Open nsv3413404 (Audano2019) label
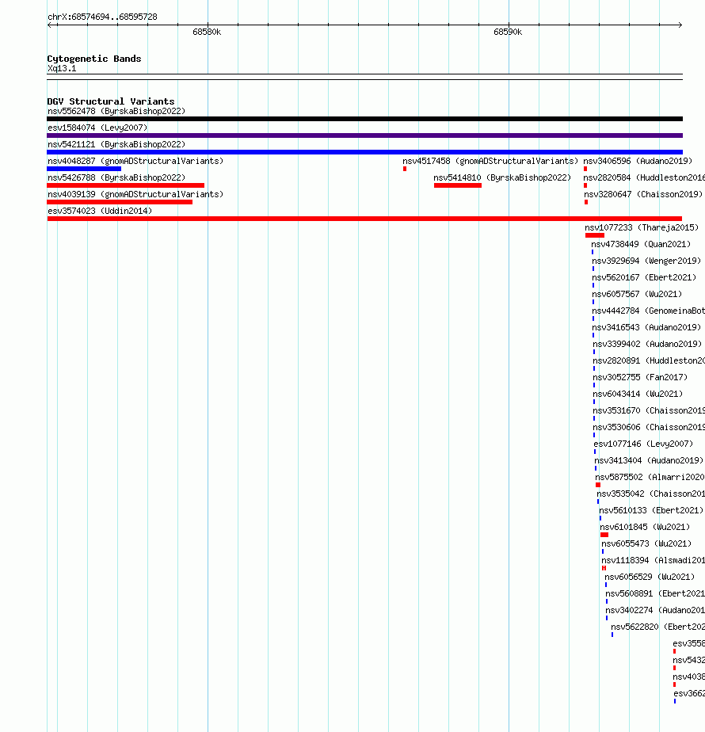 tap(649, 461)
